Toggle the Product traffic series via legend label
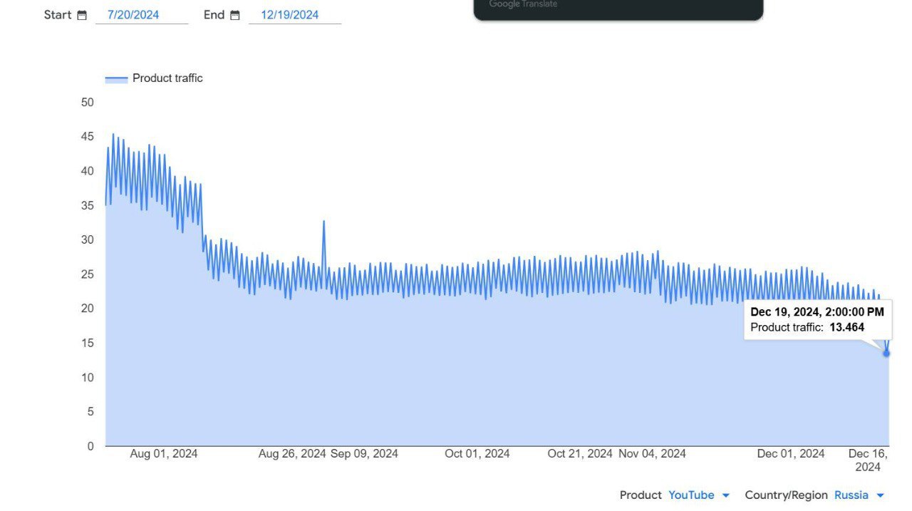 (167, 78)
